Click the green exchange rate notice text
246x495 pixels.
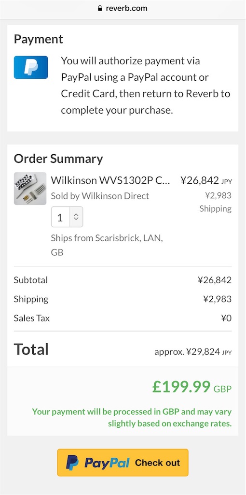(x=132, y=418)
